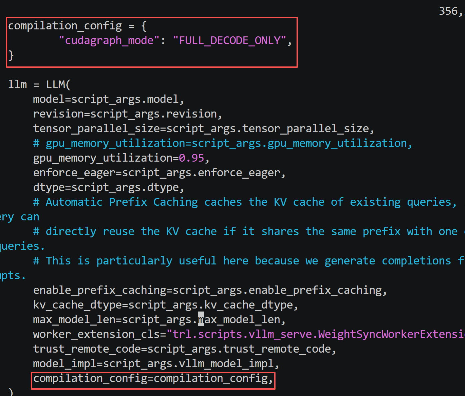Click the worker_extension_cls string value

click(316, 334)
